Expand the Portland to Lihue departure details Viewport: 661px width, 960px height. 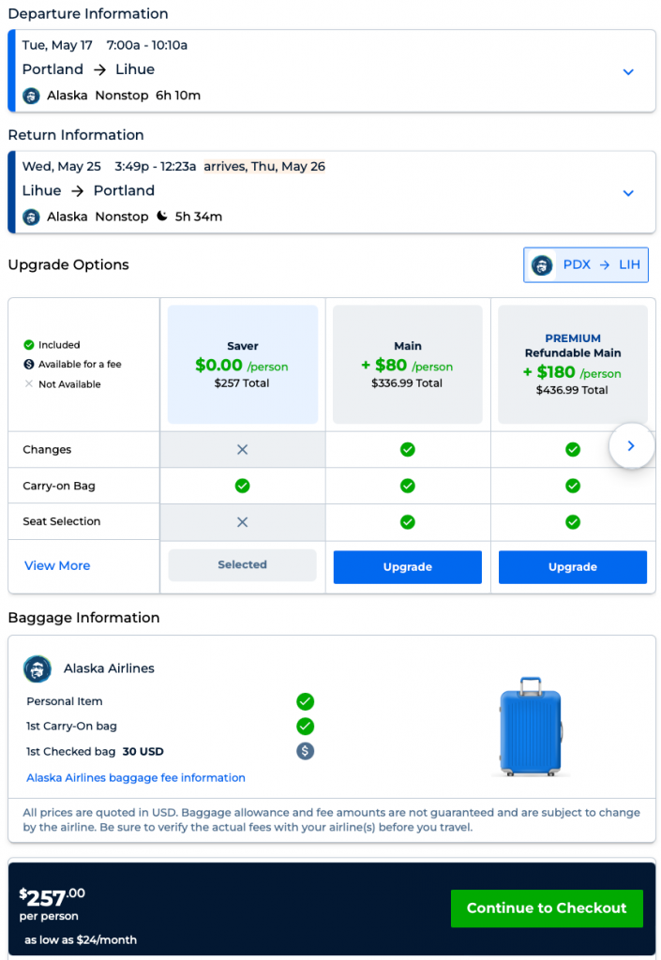628,72
